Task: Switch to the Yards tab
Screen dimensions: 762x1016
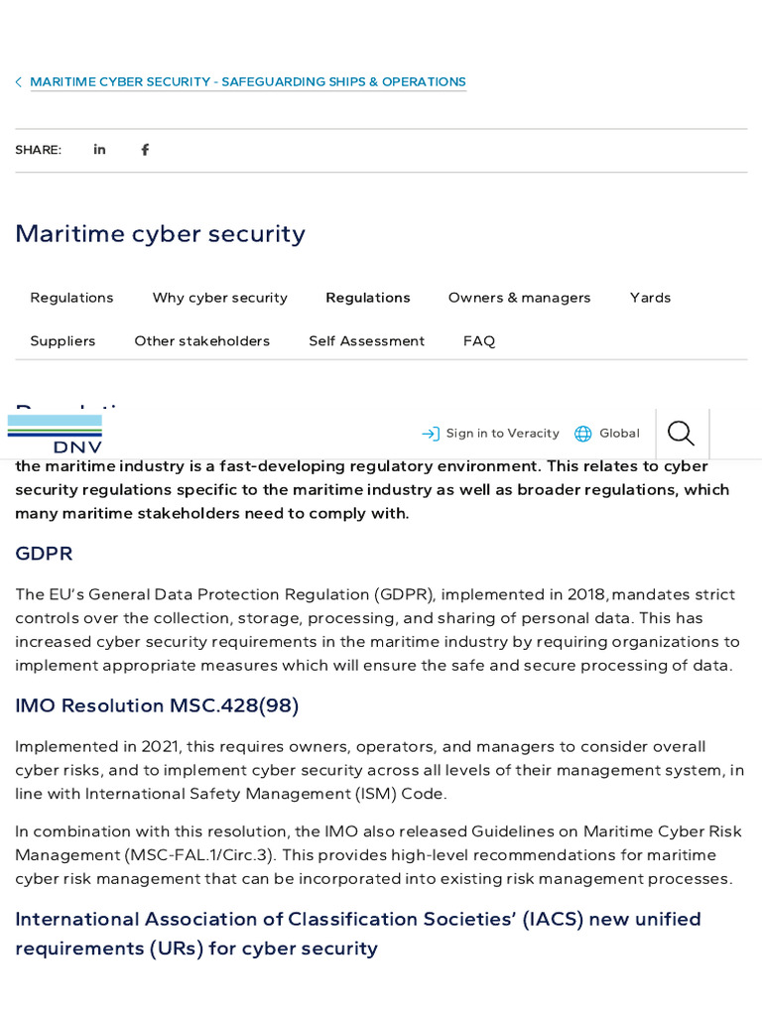Action: [650, 298]
